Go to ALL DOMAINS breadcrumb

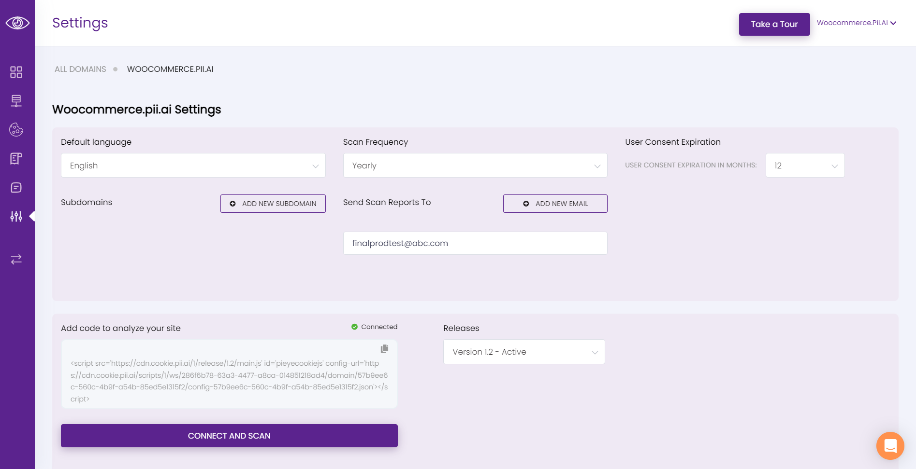pos(80,69)
